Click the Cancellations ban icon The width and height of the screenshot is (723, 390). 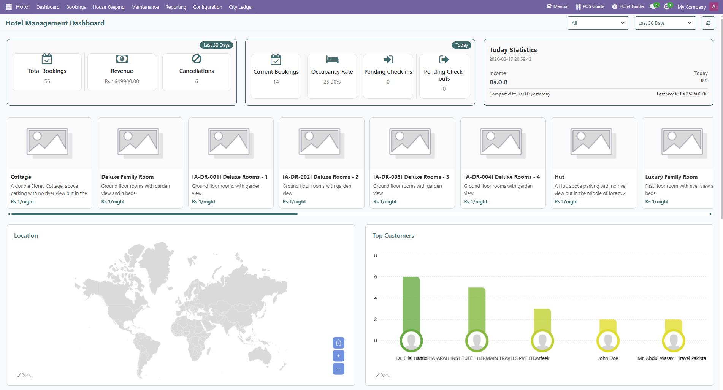tap(197, 59)
